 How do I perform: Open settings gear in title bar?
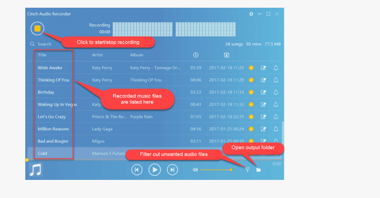coord(251,14)
